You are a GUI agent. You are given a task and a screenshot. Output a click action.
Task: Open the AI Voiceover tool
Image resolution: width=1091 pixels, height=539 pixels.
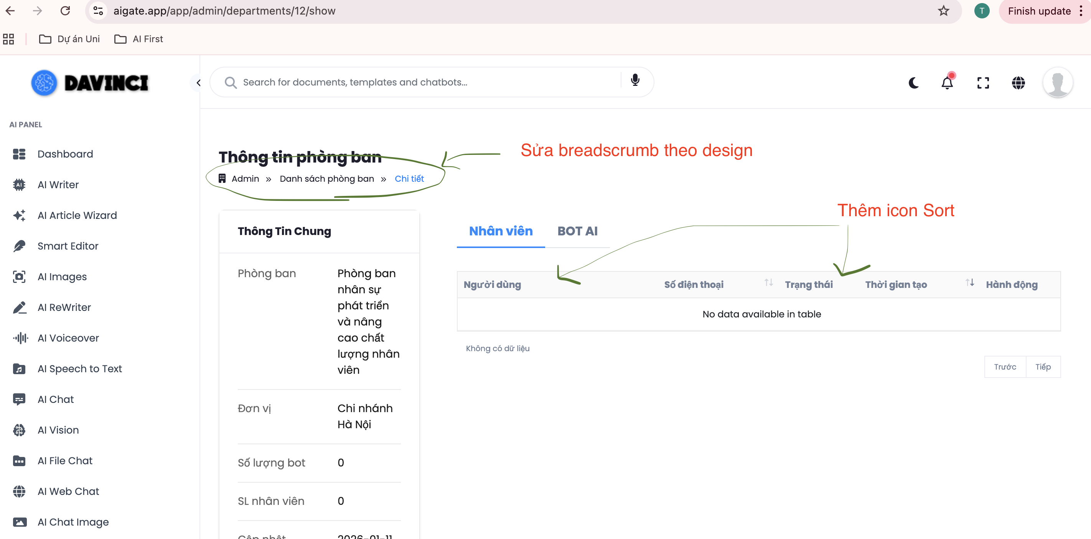pos(68,338)
